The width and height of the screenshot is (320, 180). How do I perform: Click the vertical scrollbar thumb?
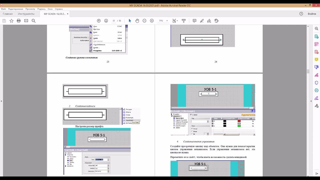(308, 71)
